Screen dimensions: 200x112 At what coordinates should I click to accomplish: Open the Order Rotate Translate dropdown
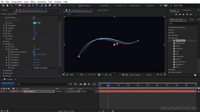click(45, 68)
